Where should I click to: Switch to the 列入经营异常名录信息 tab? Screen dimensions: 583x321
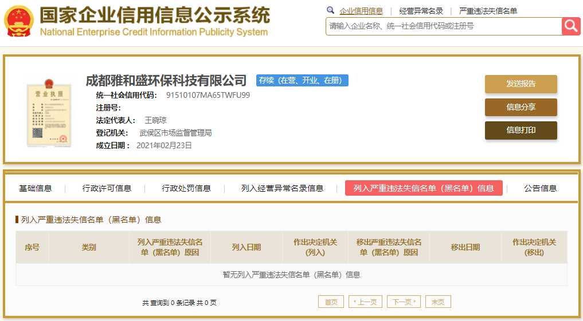coord(282,188)
